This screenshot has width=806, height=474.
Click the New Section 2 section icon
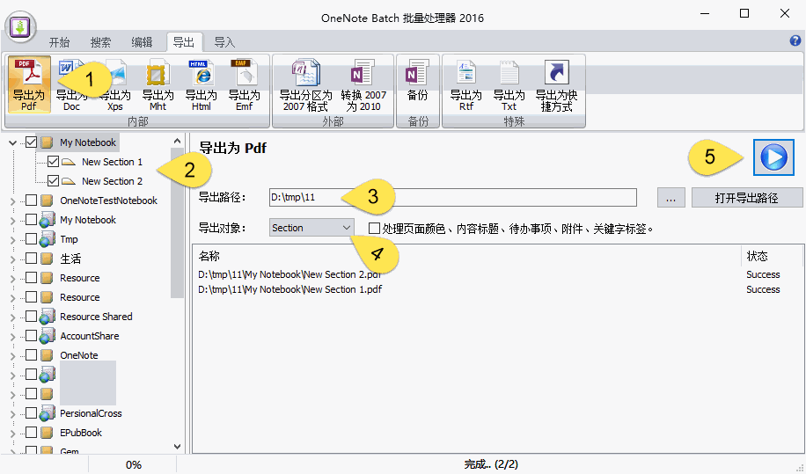point(69,181)
